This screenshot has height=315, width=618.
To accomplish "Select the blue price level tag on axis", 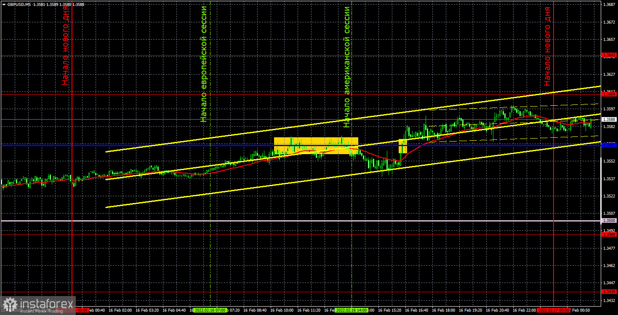I will (x=609, y=145).
